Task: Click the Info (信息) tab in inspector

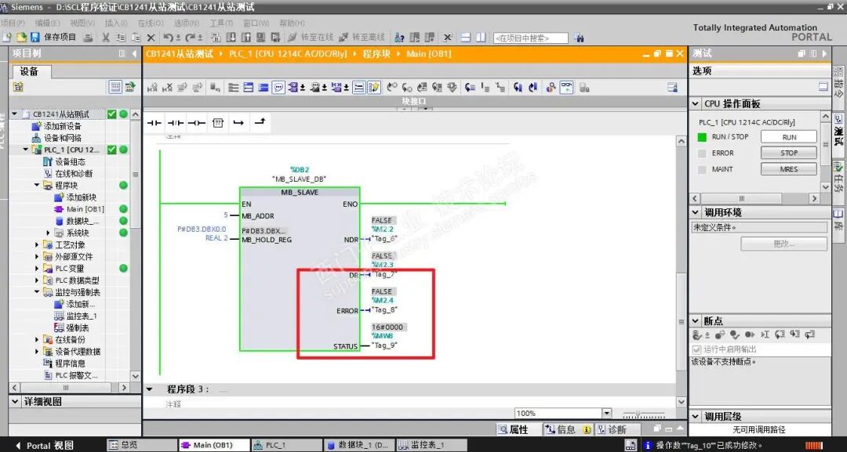Action: click(569, 429)
